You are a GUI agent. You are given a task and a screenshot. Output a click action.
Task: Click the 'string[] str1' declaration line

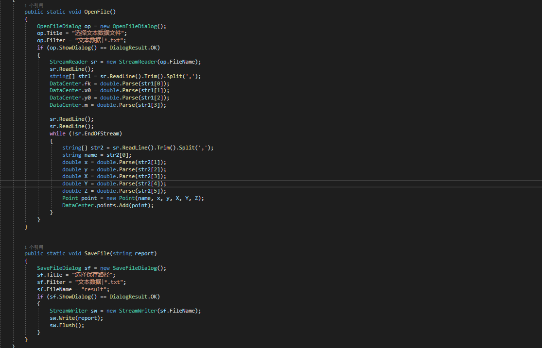(125, 76)
